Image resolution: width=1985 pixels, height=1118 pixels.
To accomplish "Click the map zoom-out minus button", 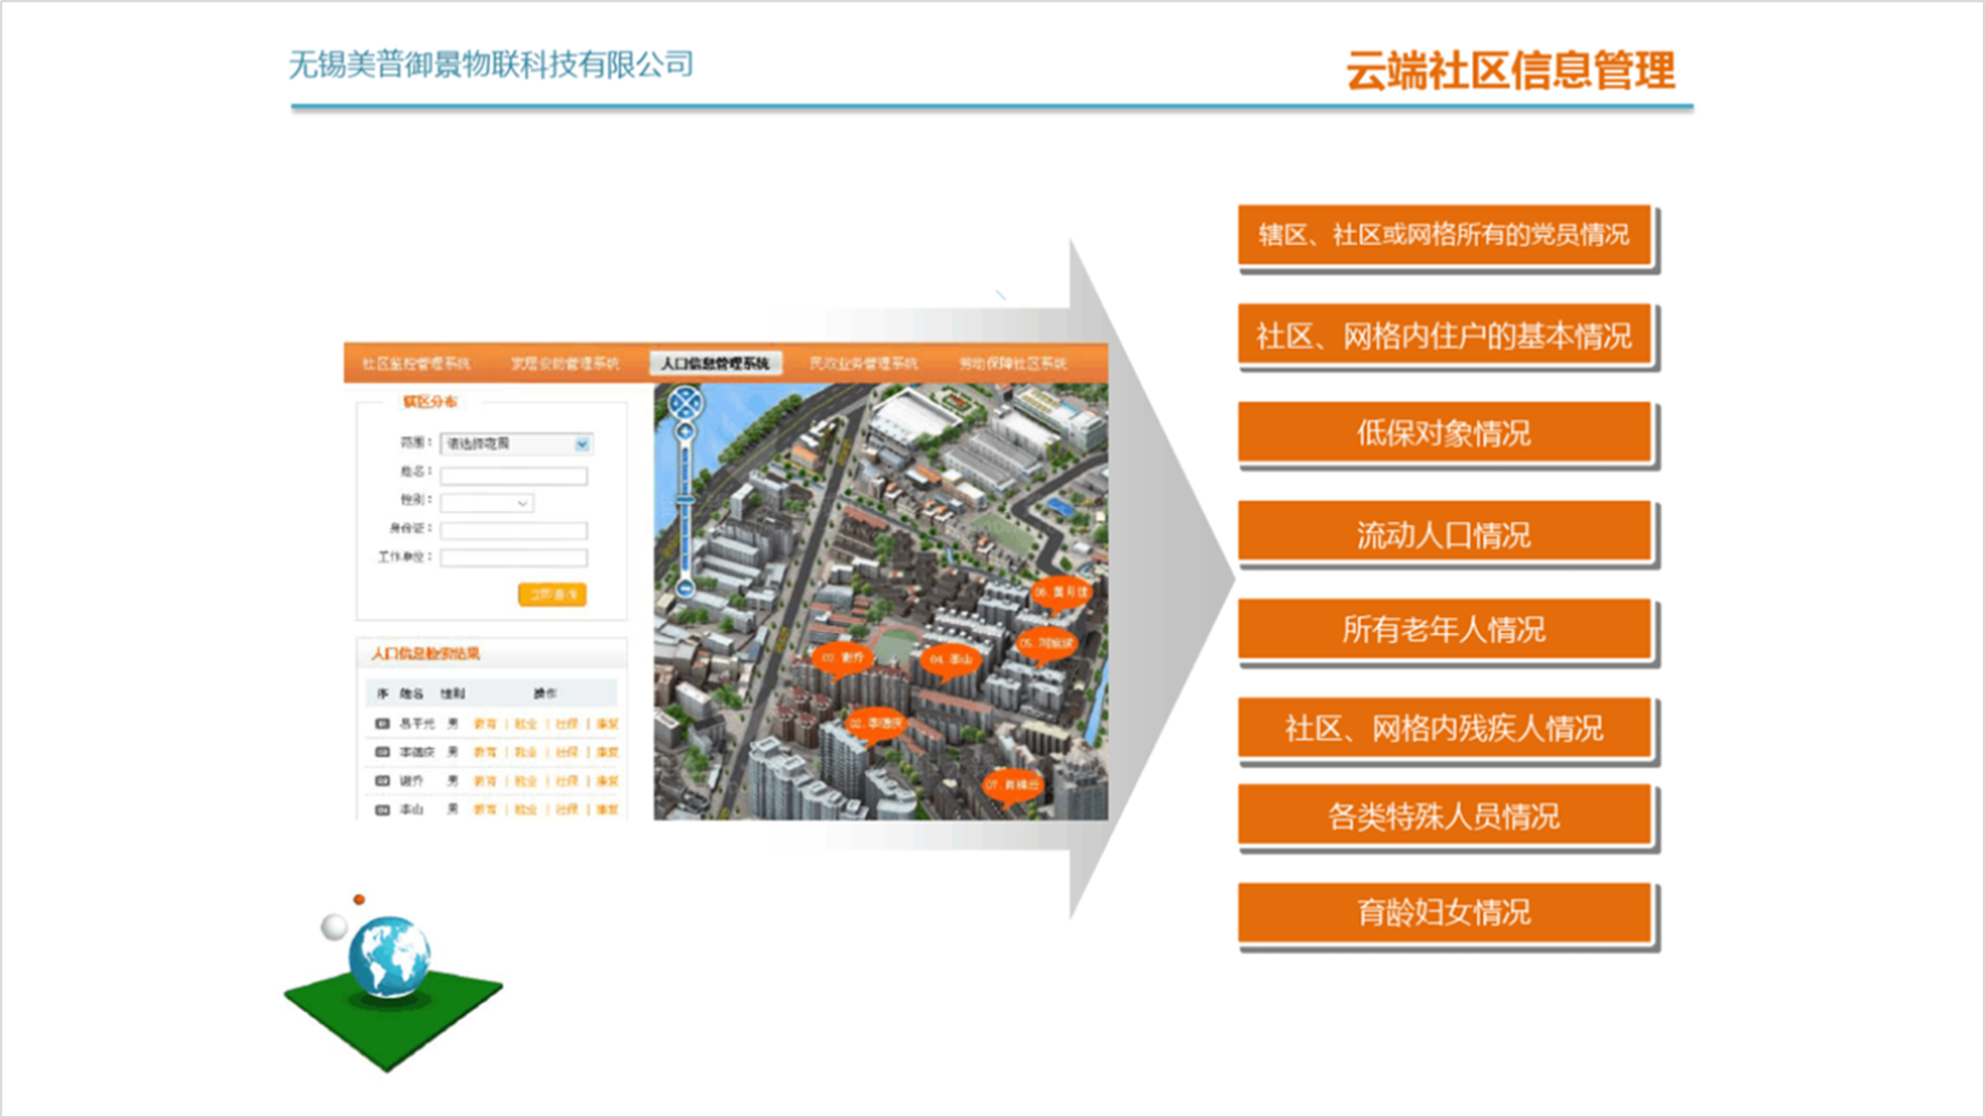I will click(685, 588).
